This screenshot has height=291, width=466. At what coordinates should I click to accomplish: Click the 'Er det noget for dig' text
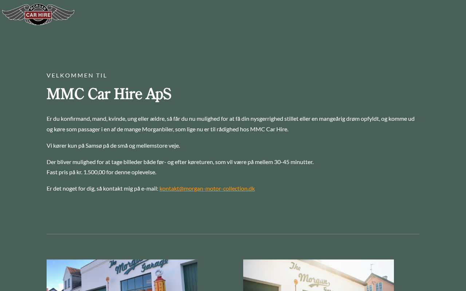(x=102, y=188)
